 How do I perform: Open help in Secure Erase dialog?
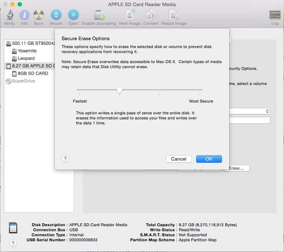pyautogui.click(x=65, y=159)
